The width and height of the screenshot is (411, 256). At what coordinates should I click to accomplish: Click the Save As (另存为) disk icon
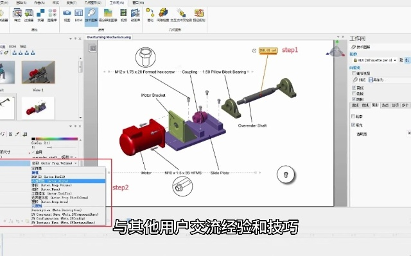[x=371, y=80]
